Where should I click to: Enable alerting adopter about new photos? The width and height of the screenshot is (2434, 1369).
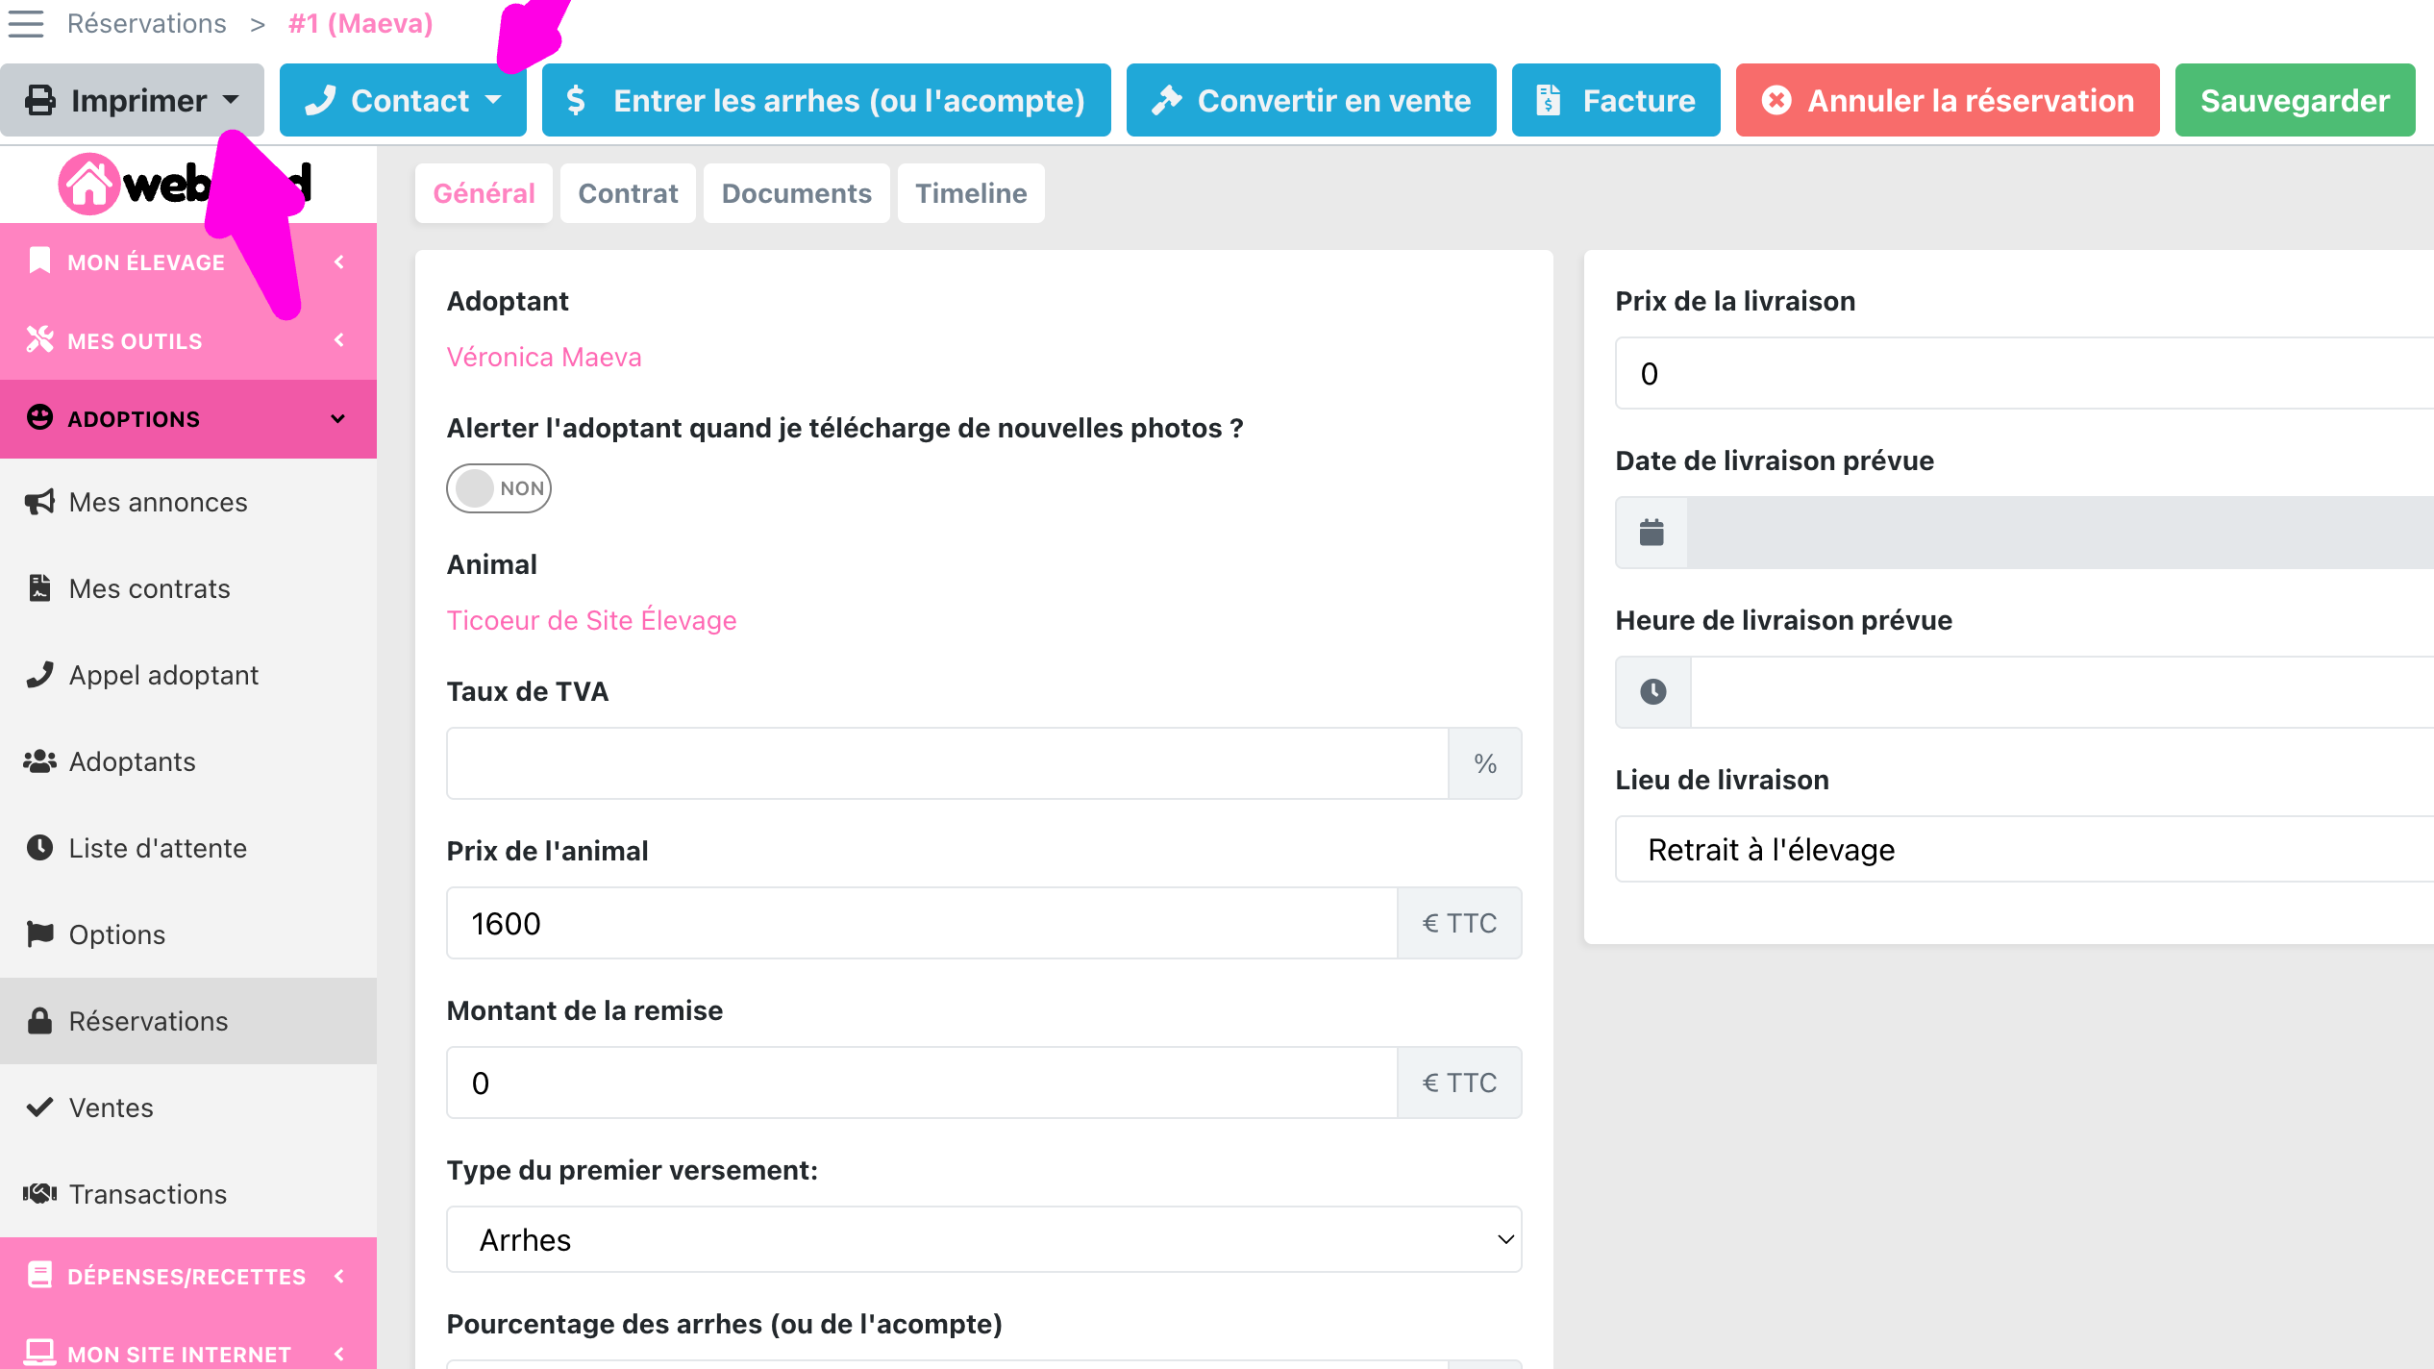click(x=498, y=488)
